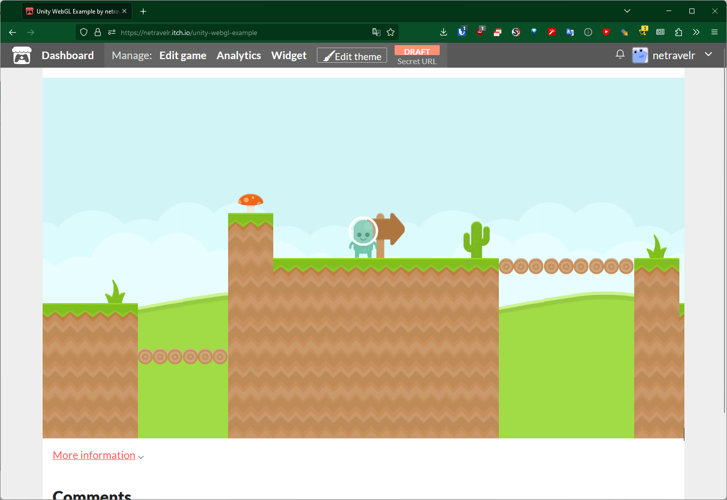Open the uBlock Origin extension
727x500 pixels.
(480, 32)
